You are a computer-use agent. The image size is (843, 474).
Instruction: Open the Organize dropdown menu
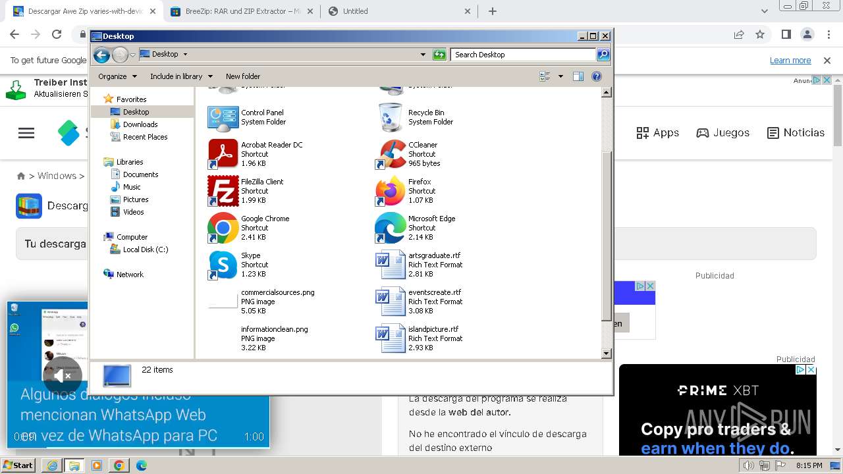(117, 76)
